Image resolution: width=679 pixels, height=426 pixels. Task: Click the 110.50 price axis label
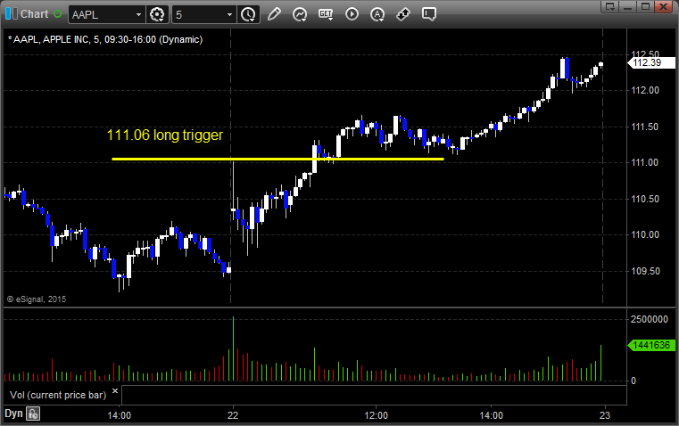[x=645, y=199]
